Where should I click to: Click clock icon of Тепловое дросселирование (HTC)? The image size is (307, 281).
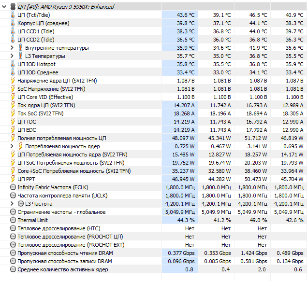click(x=13, y=228)
